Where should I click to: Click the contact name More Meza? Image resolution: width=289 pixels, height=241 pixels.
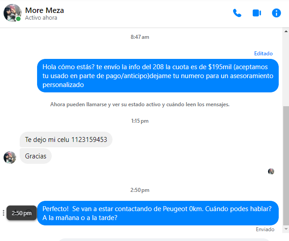pyautogui.click(x=44, y=10)
